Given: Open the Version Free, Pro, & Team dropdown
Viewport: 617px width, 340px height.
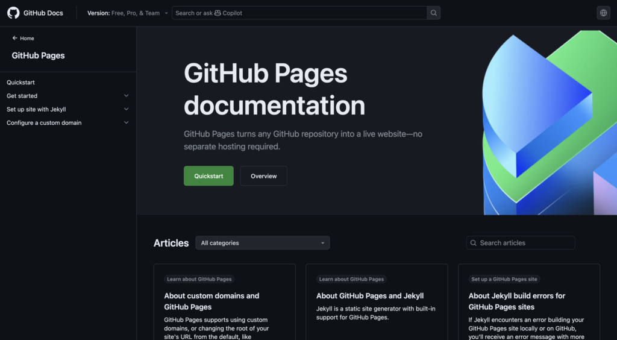Looking at the screenshot, I should point(128,13).
